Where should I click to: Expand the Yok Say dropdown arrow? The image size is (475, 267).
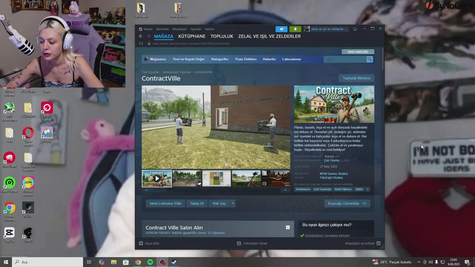tap(233, 203)
